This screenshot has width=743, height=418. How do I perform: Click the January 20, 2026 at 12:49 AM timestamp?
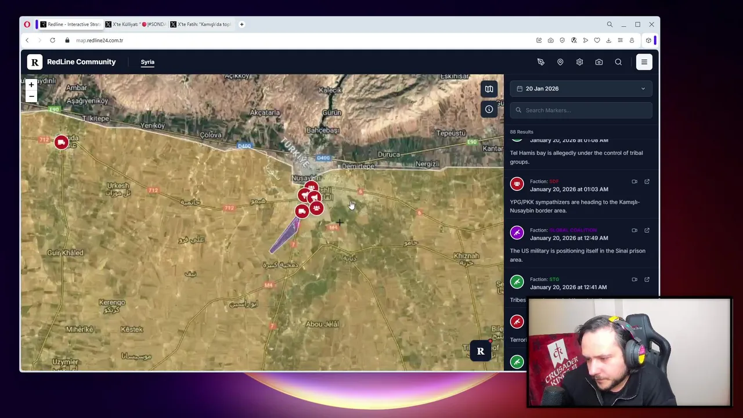[x=569, y=238]
